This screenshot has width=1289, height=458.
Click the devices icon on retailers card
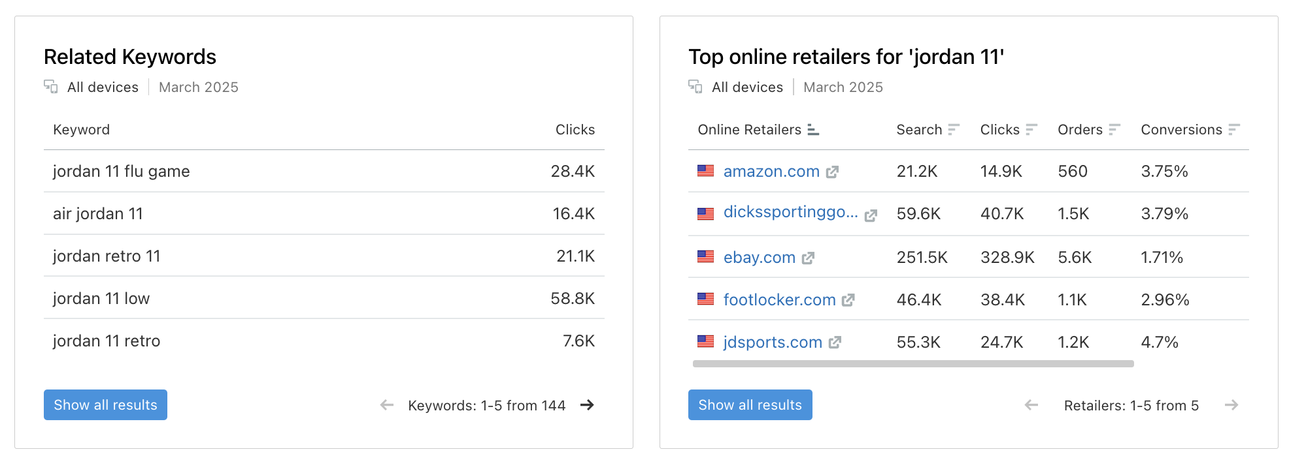pyautogui.click(x=695, y=86)
